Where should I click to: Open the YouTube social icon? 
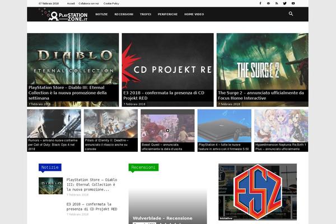tap(293, 3)
